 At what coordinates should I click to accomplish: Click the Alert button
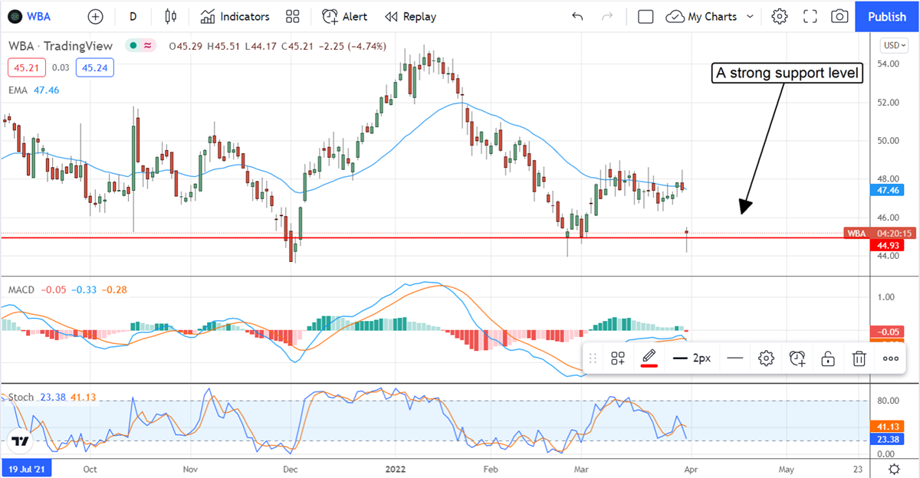(344, 16)
